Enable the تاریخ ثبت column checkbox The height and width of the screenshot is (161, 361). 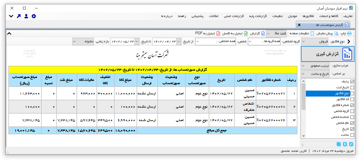pos(352,87)
